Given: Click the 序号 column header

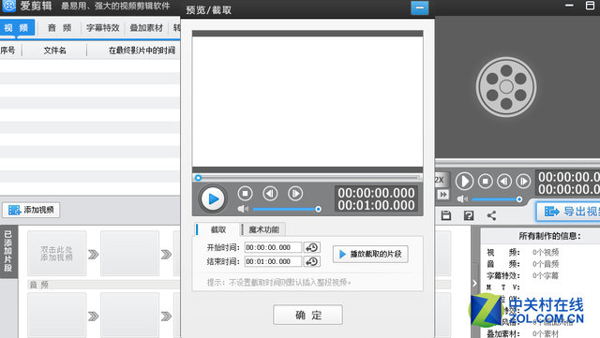Looking at the screenshot, I should (x=8, y=50).
